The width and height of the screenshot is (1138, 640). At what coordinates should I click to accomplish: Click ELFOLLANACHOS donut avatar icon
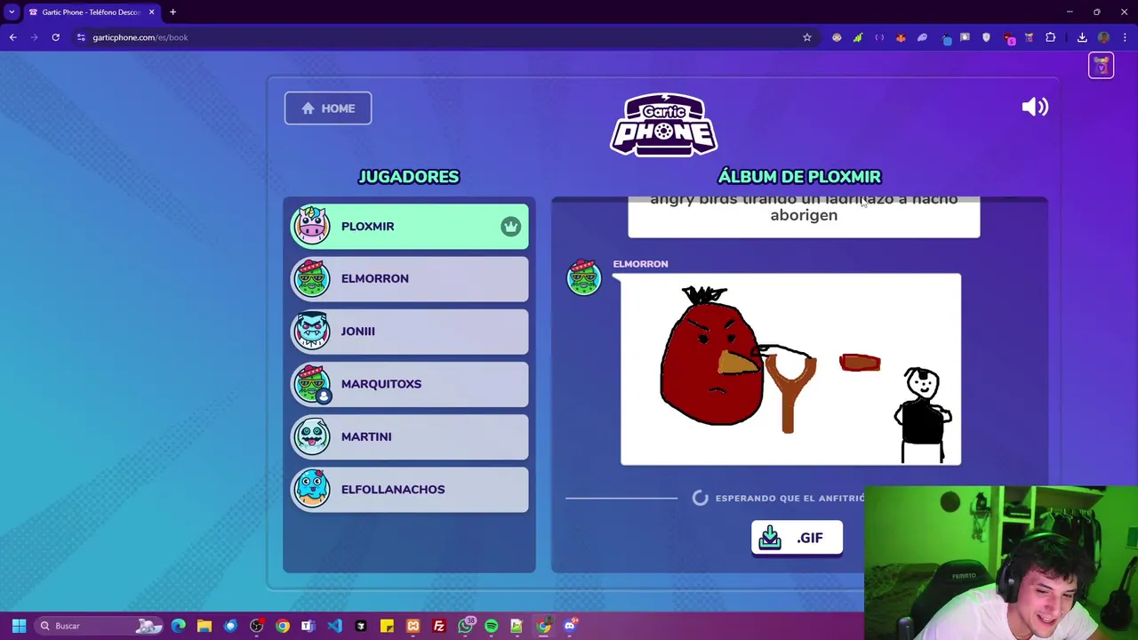pyautogui.click(x=311, y=489)
